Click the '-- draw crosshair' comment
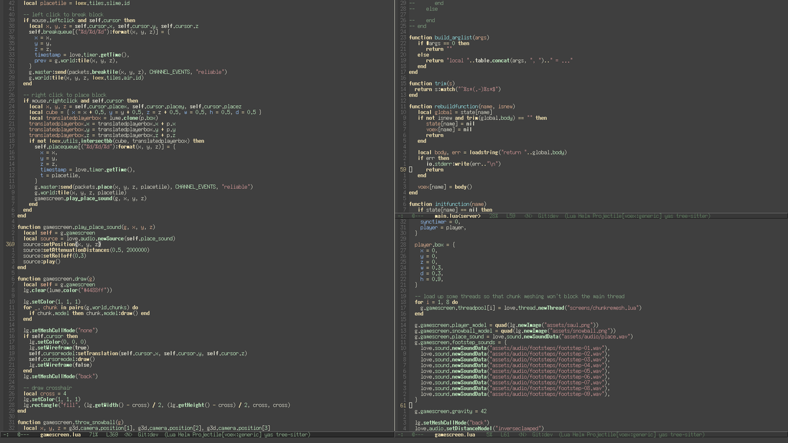 pyautogui.click(x=47, y=388)
